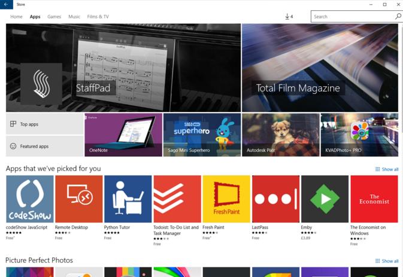Click the Python Tutor title text
The height and width of the screenshot is (277, 403).
[117, 227]
